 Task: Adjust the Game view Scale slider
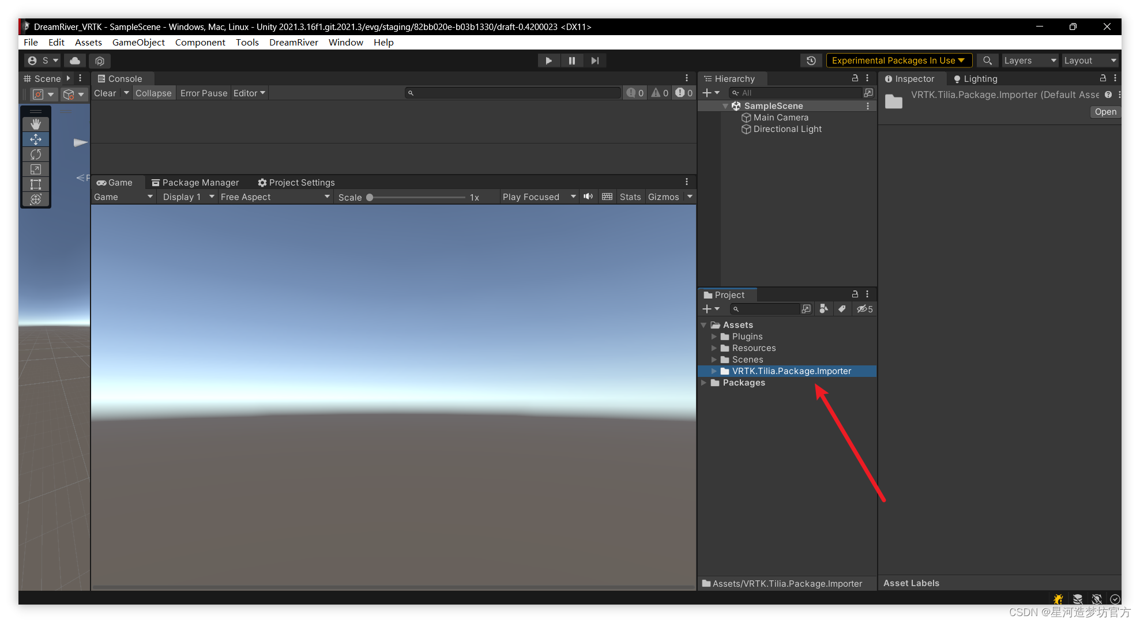(370, 197)
